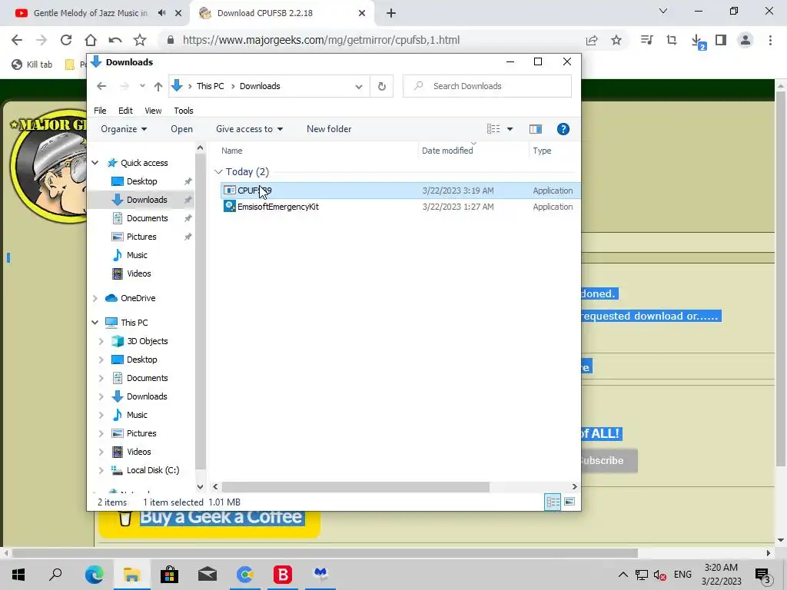Open the Chrome profile avatar
Screen dimensions: 787x590
tap(745, 40)
